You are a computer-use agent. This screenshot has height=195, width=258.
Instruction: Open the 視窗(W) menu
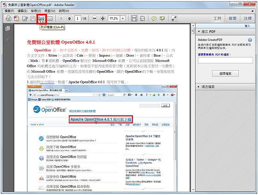tap(50, 11)
